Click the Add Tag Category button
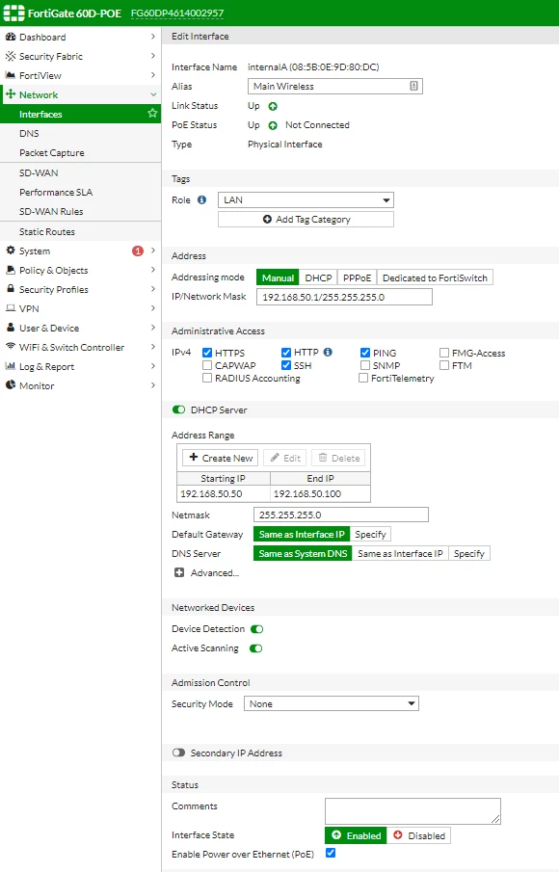 pos(306,219)
